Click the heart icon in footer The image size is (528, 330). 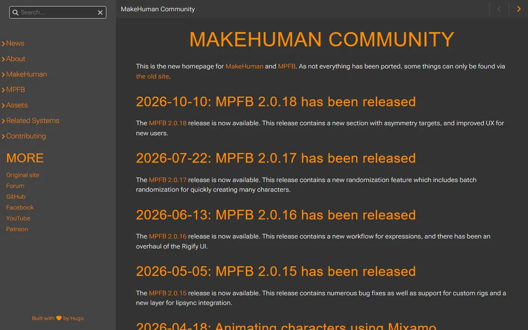coord(59,318)
